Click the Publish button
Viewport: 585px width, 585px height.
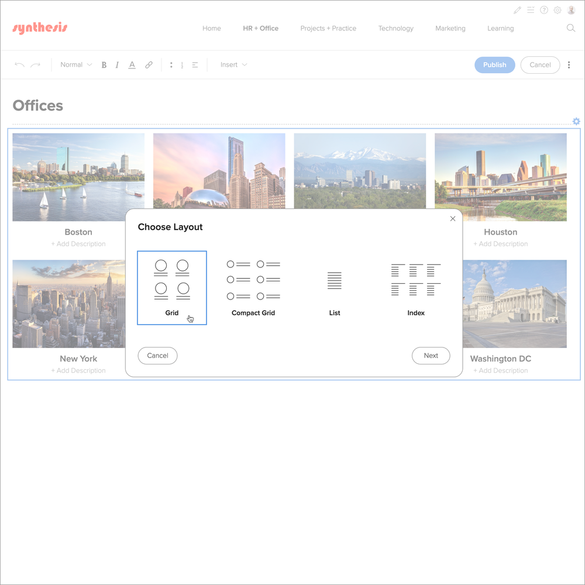[x=494, y=64]
